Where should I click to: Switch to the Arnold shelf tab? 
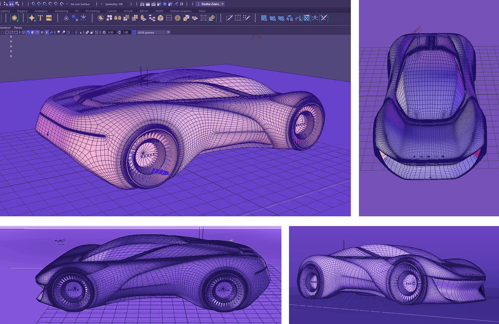tap(128, 11)
